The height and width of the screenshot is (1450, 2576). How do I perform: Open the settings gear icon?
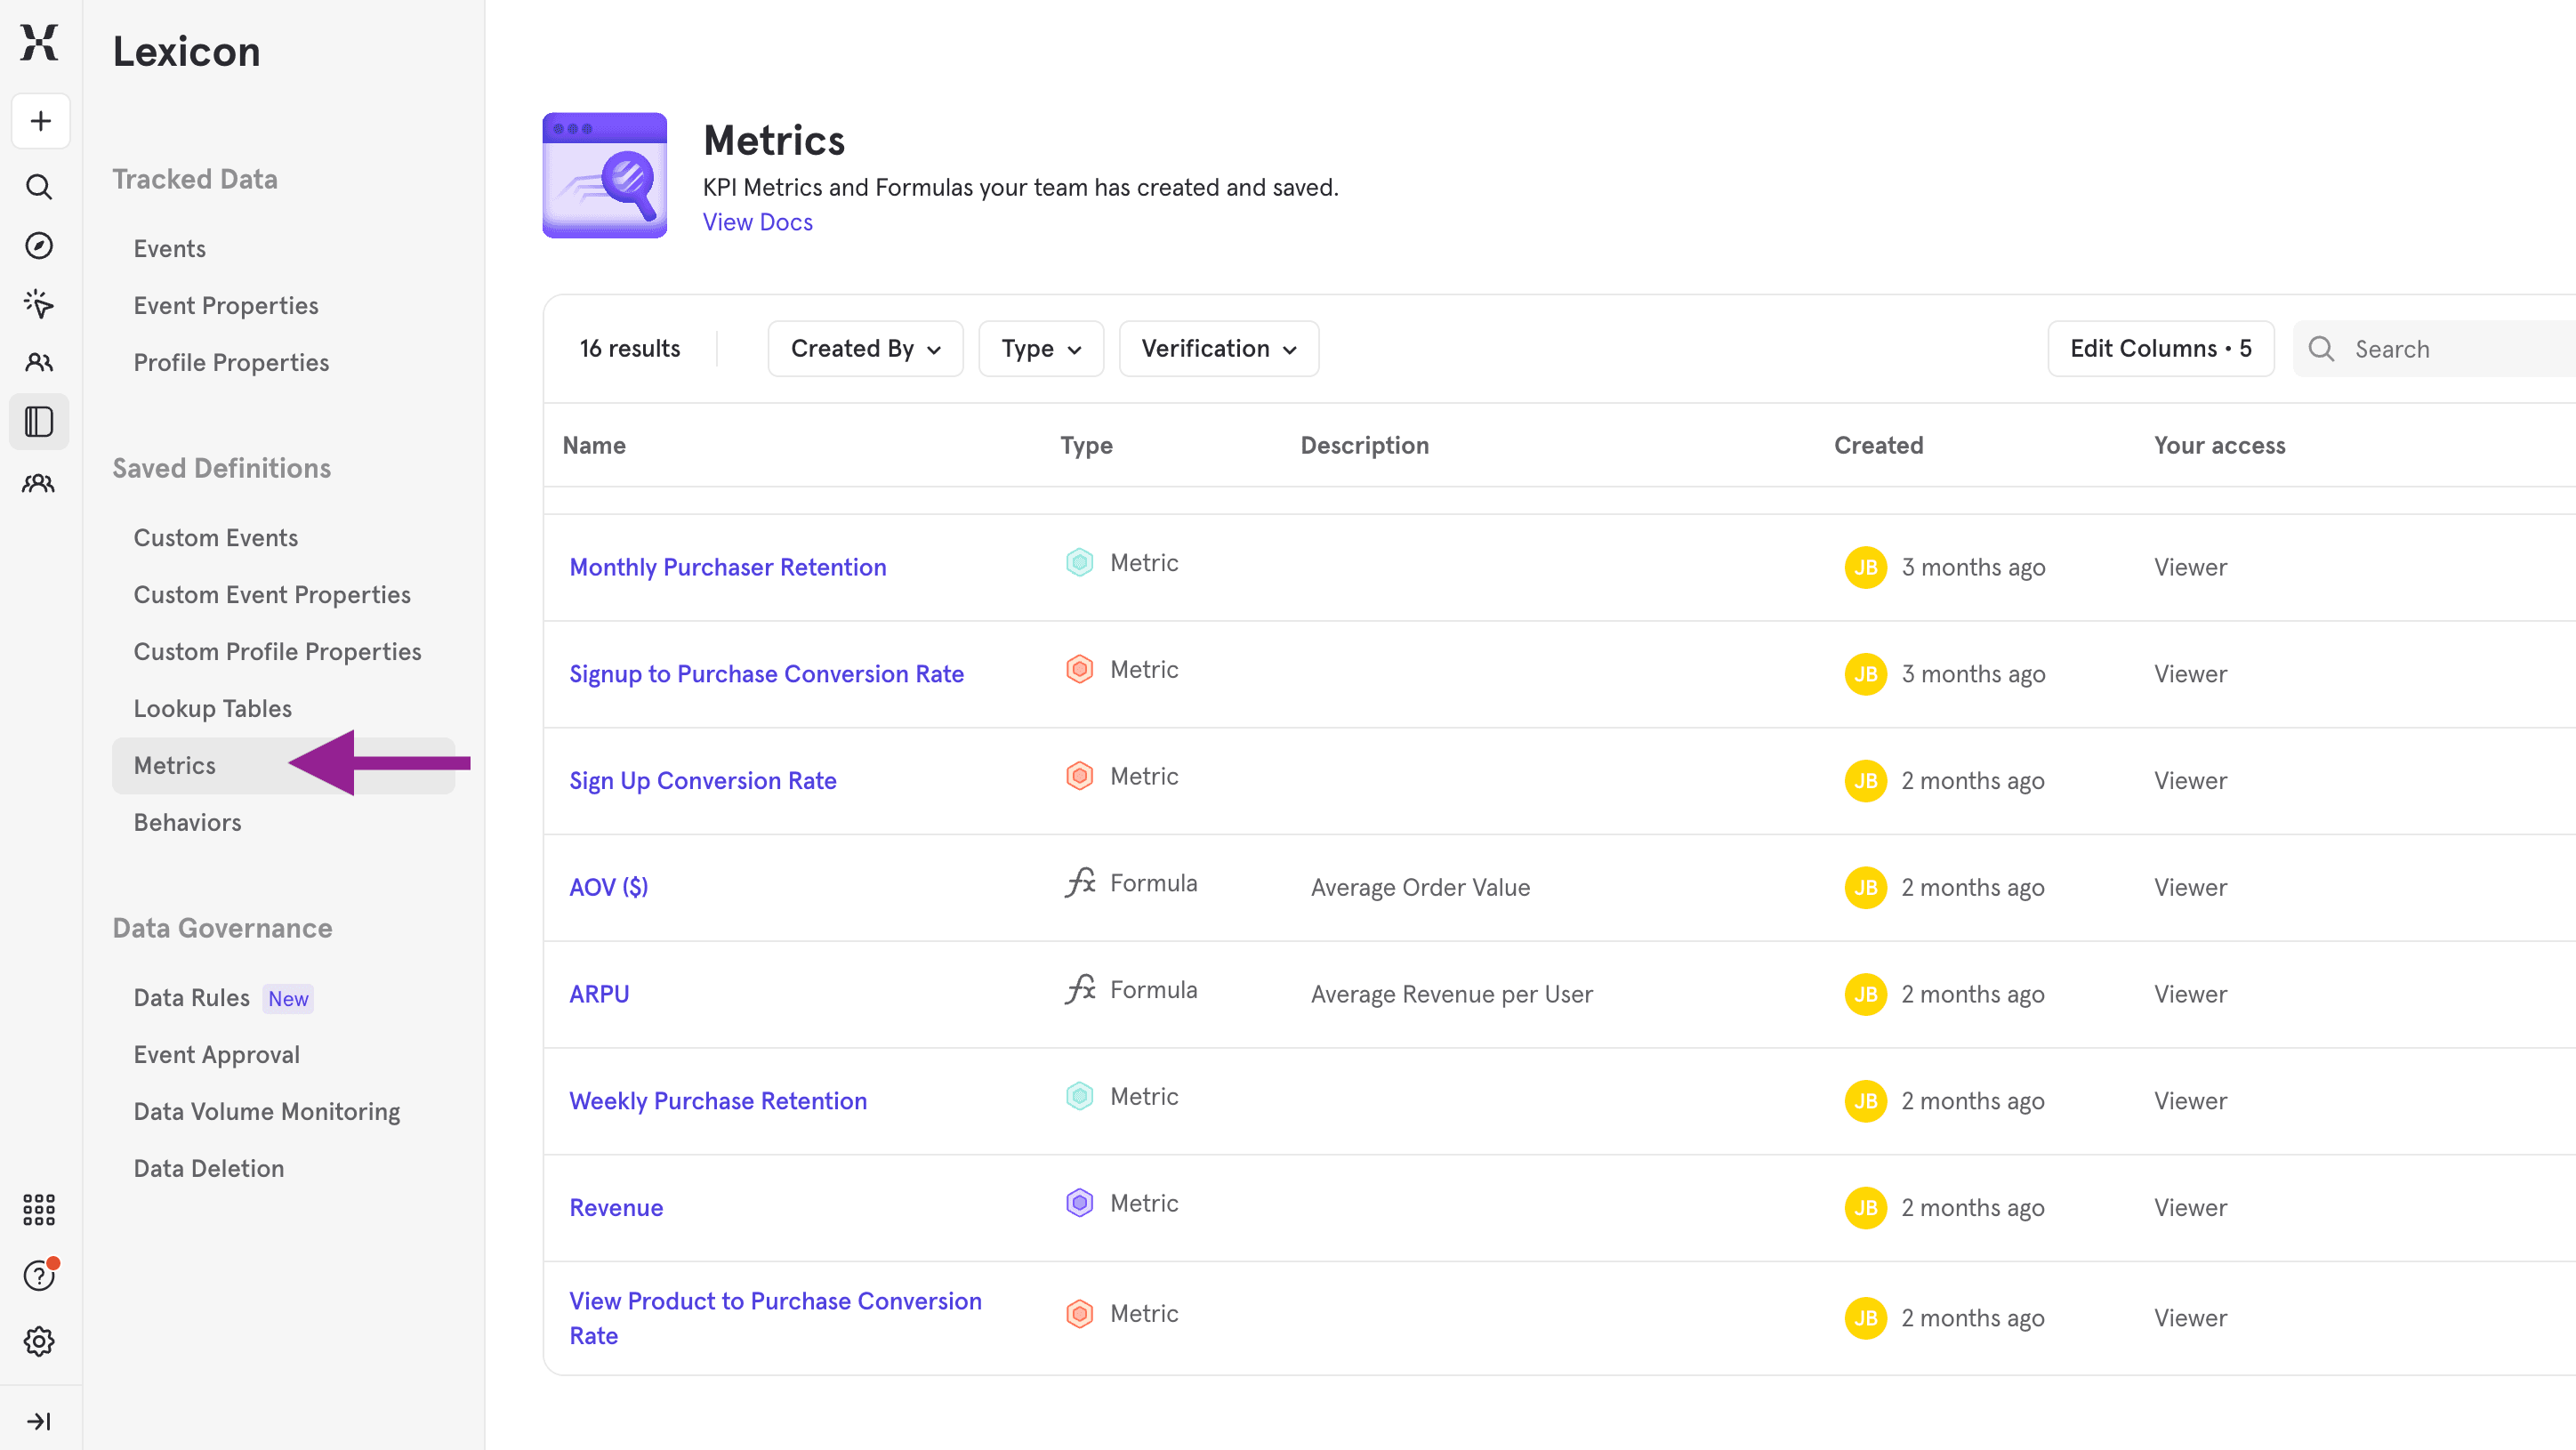tap(39, 1341)
